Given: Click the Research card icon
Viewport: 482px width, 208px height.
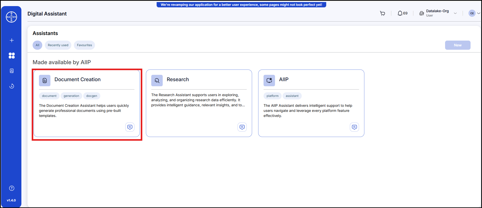Looking at the screenshot, I should pyautogui.click(x=157, y=80).
